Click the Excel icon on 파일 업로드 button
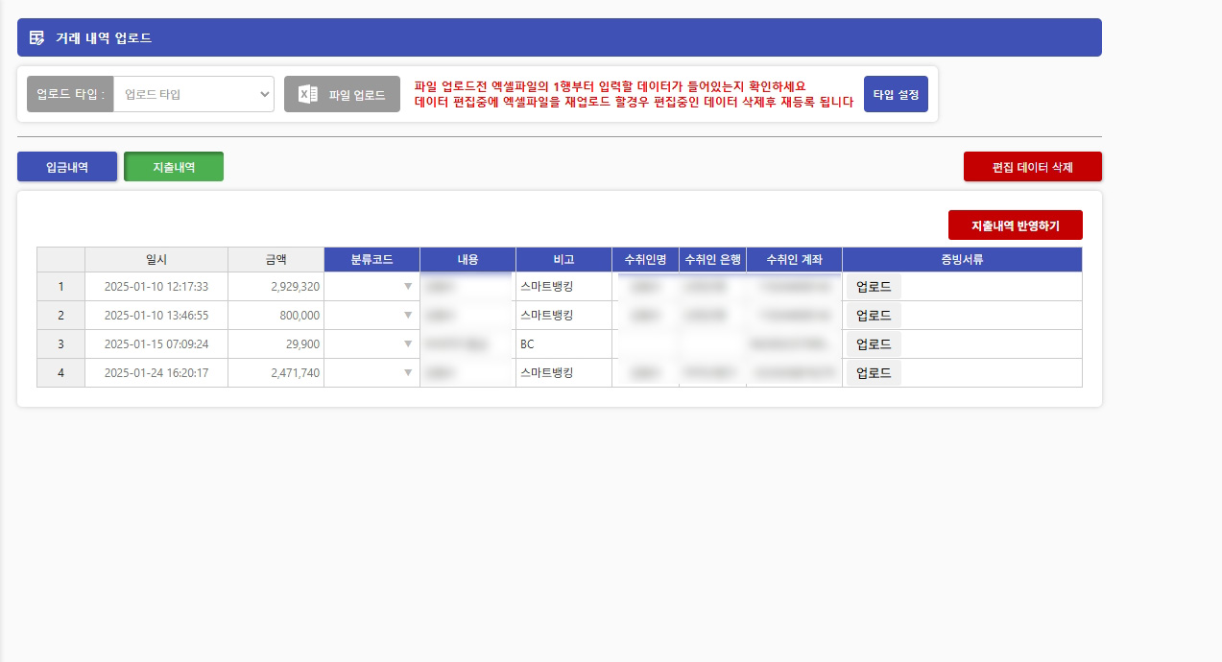This screenshot has height=662, width=1222. tap(306, 93)
